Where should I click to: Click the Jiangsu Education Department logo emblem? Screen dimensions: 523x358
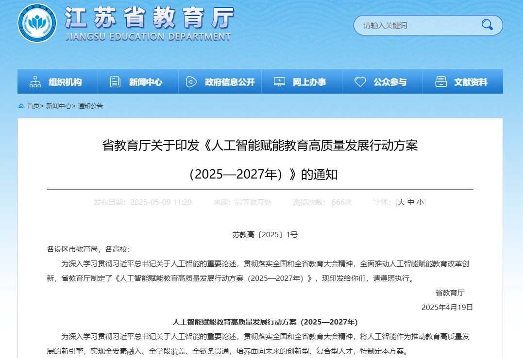(x=37, y=23)
